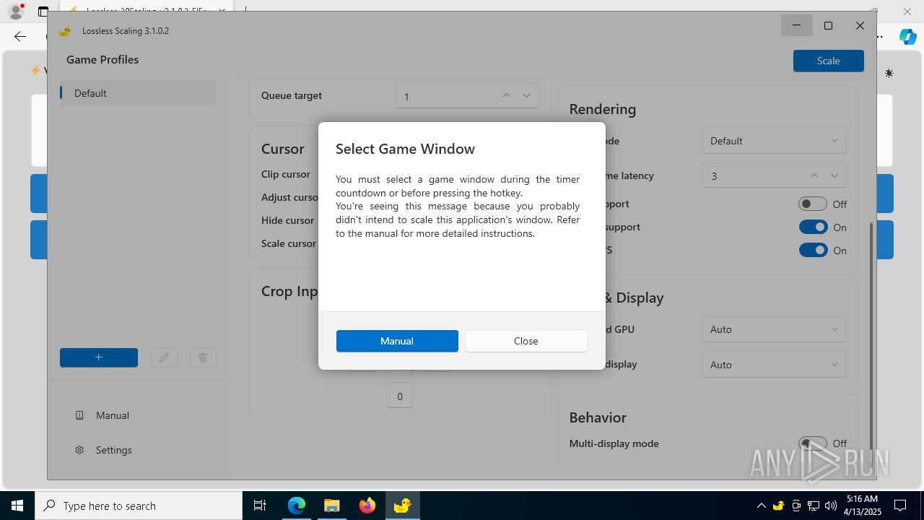
Task: Open the Meet Now tray icon
Action: tap(796, 506)
